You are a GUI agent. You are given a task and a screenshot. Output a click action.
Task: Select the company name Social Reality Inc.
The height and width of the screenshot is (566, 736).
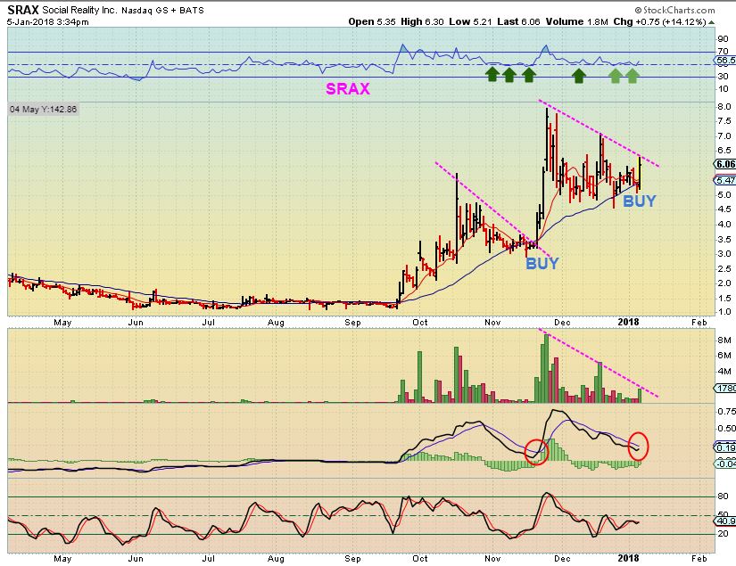point(80,10)
